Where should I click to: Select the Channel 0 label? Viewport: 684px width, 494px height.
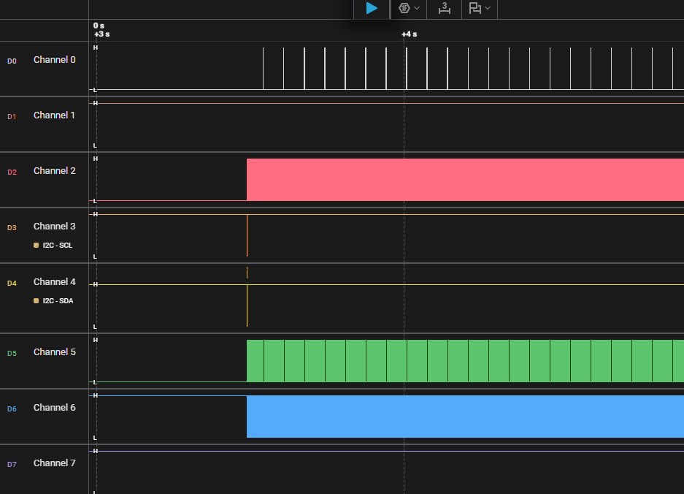click(54, 60)
